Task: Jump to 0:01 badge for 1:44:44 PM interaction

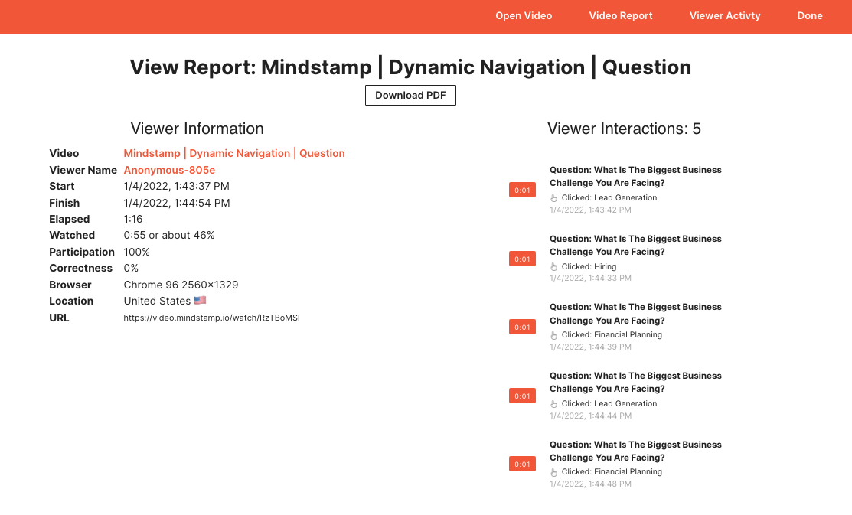Action: point(522,396)
